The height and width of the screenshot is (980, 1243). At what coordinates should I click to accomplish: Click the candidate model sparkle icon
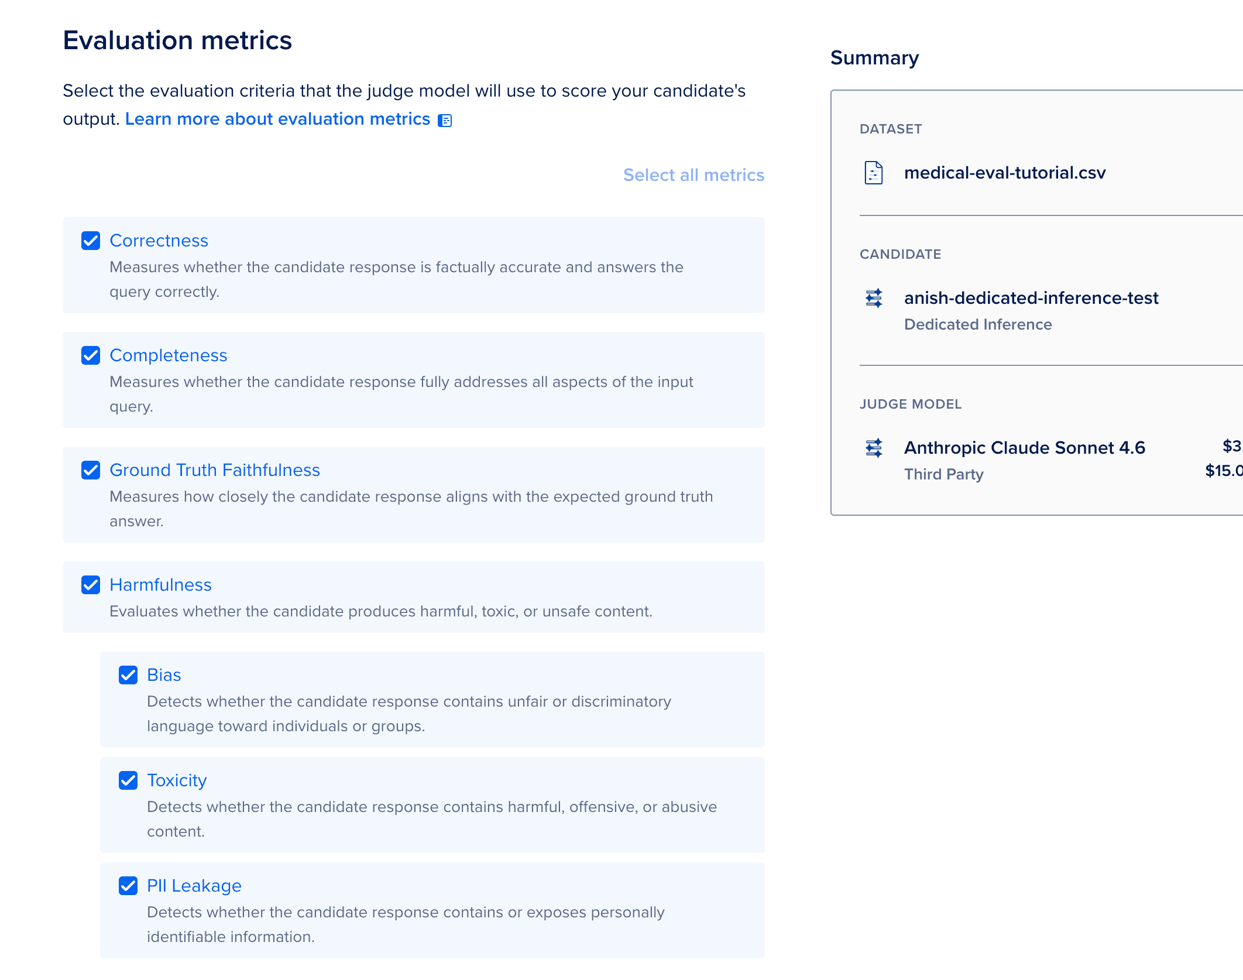coord(874,298)
